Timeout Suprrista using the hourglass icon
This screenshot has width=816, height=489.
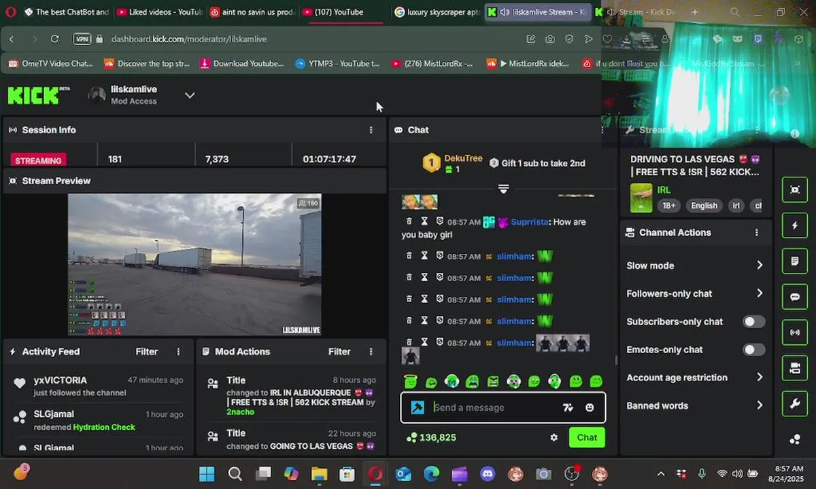coord(424,221)
